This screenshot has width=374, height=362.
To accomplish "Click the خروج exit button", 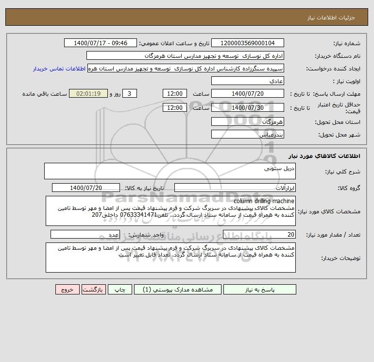I will coord(67,290).
